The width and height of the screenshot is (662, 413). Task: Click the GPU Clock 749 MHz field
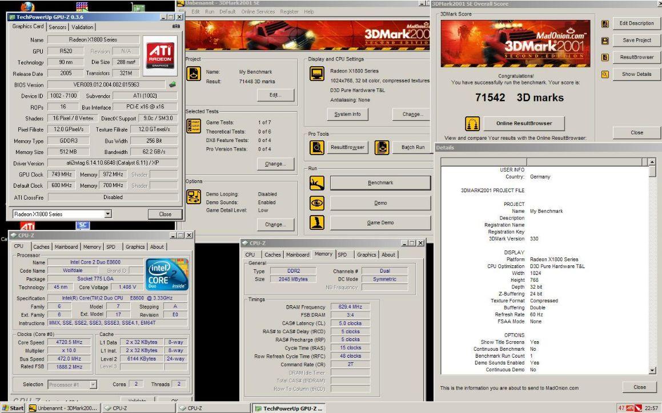click(61, 174)
